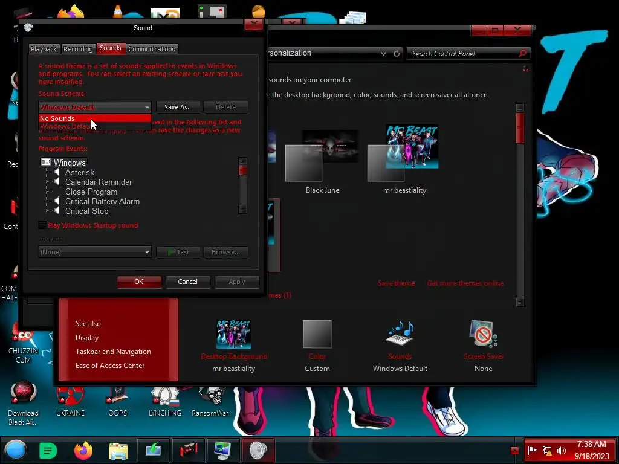Switch to the Personalization monitor taskbar button
The height and width of the screenshot is (464, 619).
point(223,450)
